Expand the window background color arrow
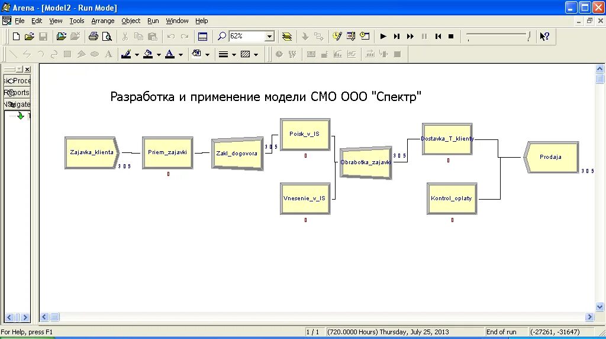This screenshot has height=339, width=606. point(208,55)
